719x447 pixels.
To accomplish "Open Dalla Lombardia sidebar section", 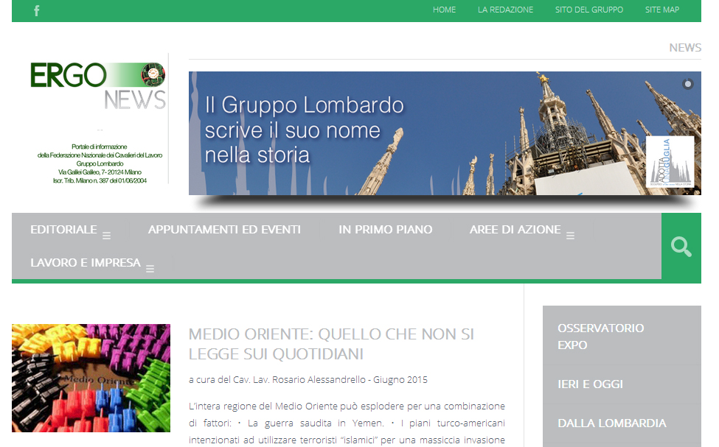I will click(x=611, y=423).
